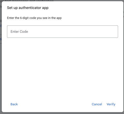124x114 pixels.
Task: Click the right end of the Enter Code field
Action: coord(114,31)
